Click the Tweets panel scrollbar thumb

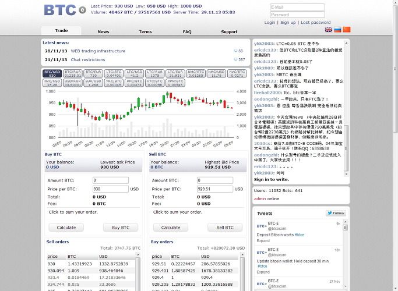coord(345,228)
